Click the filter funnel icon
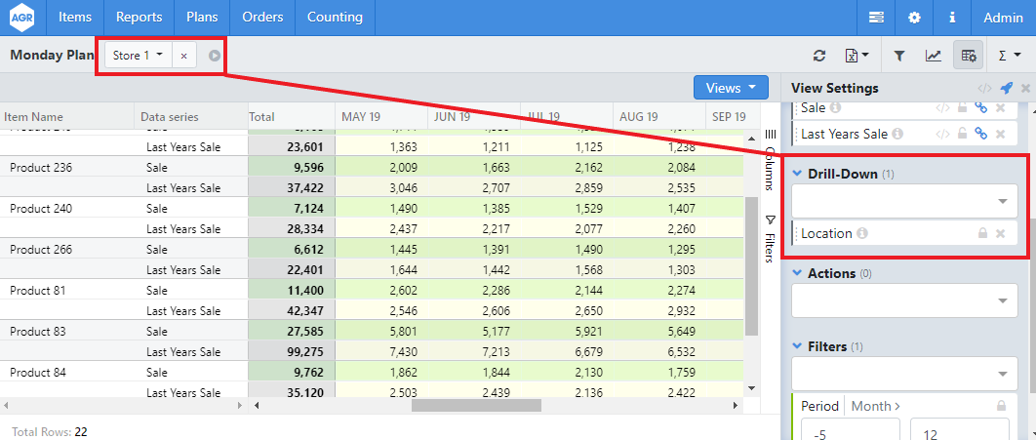The height and width of the screenshot is (440, 1036). click(899, 57)
